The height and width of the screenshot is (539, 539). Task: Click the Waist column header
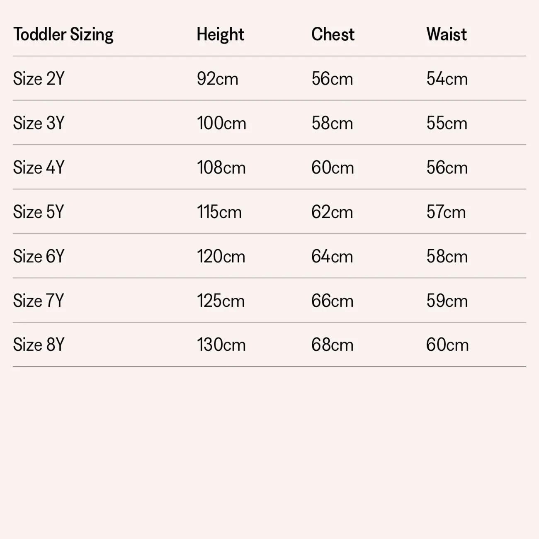446,34
